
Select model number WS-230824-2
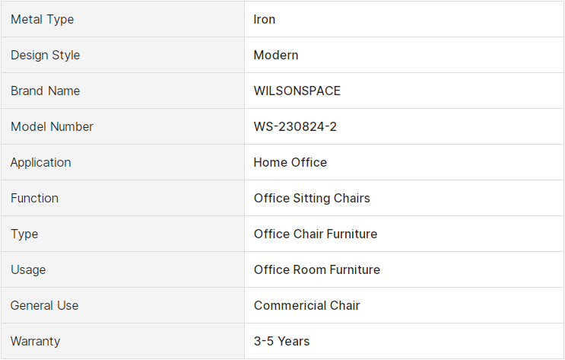tap(295, 126)
